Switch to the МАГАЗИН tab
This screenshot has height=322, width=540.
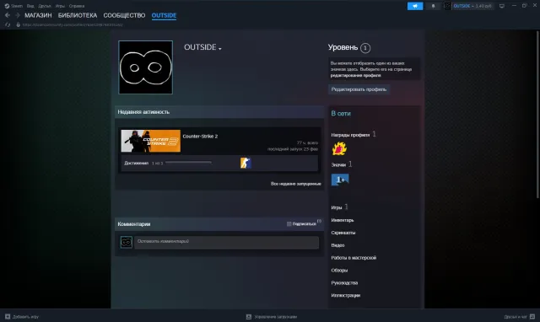38,15
